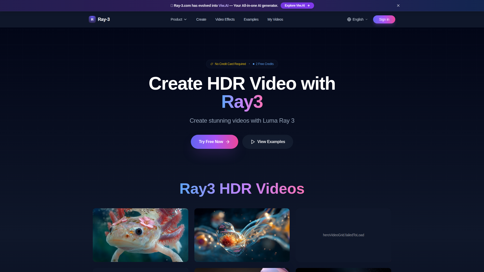
Task: Click the play icon on View Examples
Action: click(253, 142)
